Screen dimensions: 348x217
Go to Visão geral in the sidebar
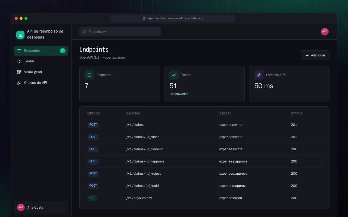pyautogui.click(x=41, y=72)
